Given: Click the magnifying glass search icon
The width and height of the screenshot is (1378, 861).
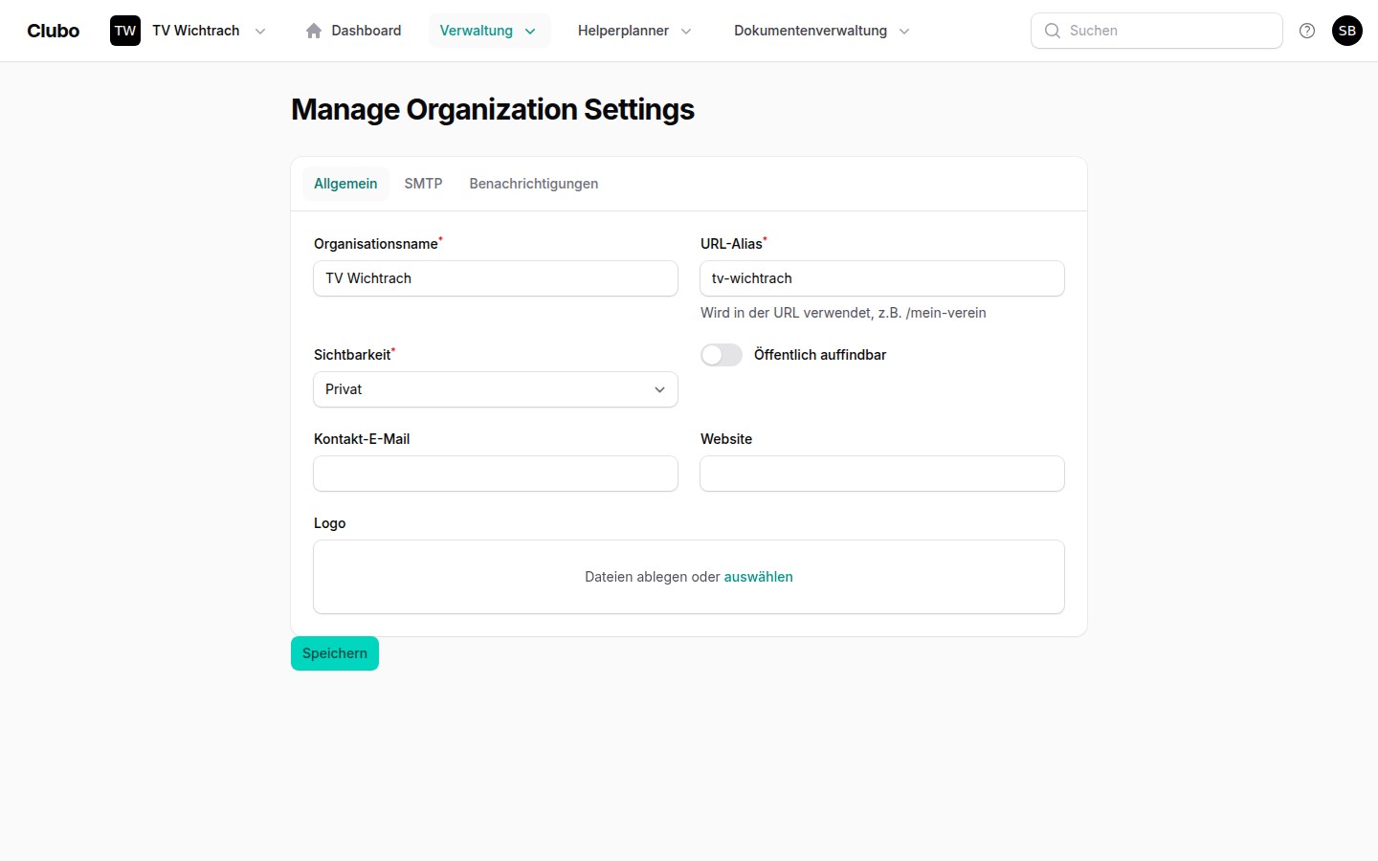Looking at the screenshot, I should click(x=1053, y=31).
